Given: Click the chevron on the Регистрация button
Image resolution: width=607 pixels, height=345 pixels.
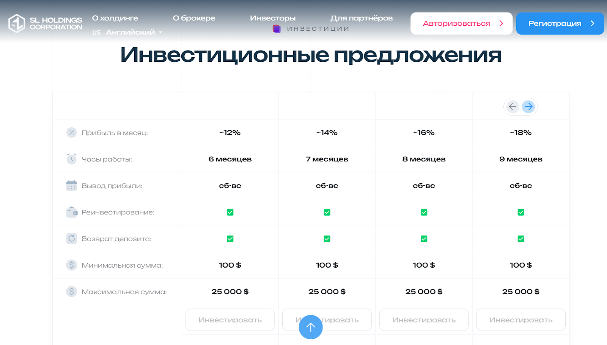Looking at the screenshot, I should pyautogui.click(x=592, y=24).
